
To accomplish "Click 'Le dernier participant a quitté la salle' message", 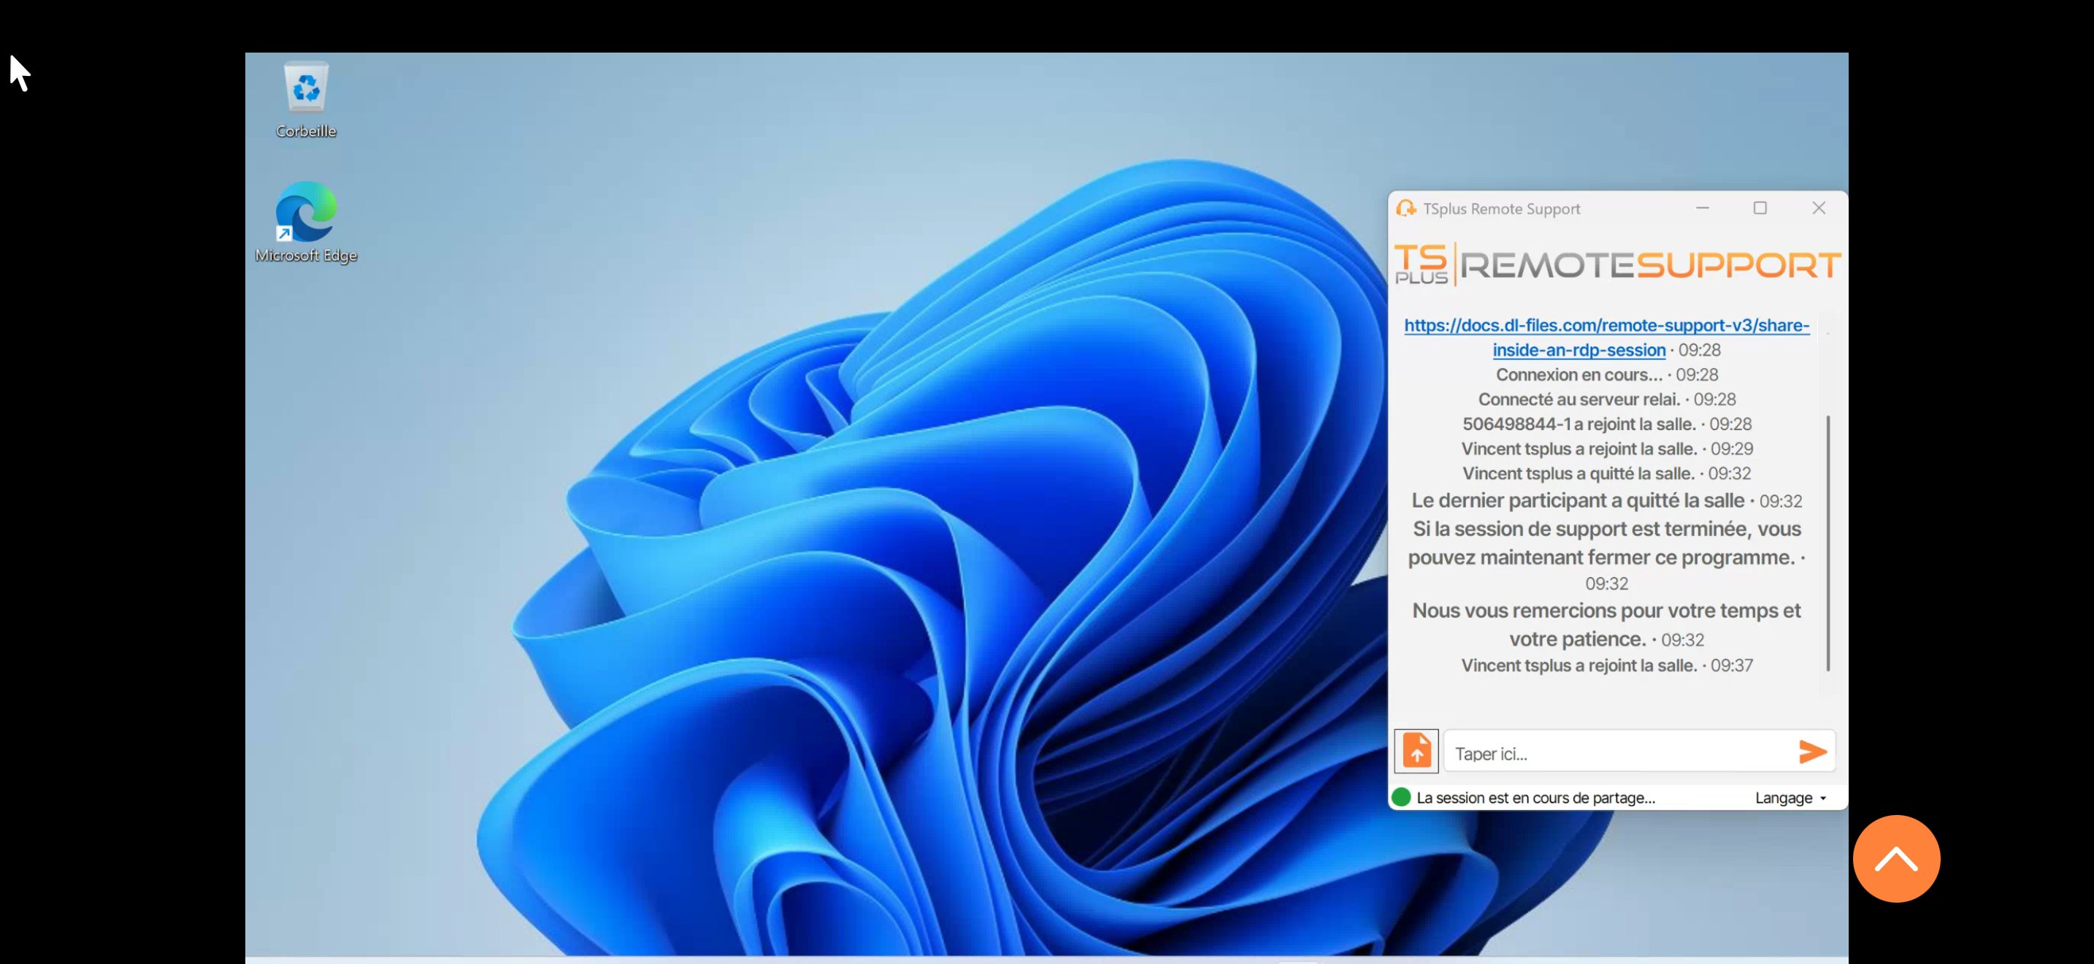I will pos(1577,501).
